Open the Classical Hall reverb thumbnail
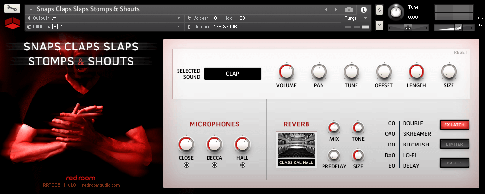Image resolution: width=485 pixels, height=194 pixels. pos(296,150)
